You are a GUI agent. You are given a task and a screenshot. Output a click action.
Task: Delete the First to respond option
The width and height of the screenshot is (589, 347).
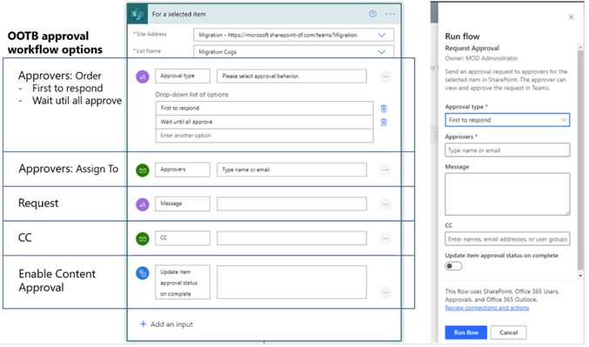[x=384, y=109]
